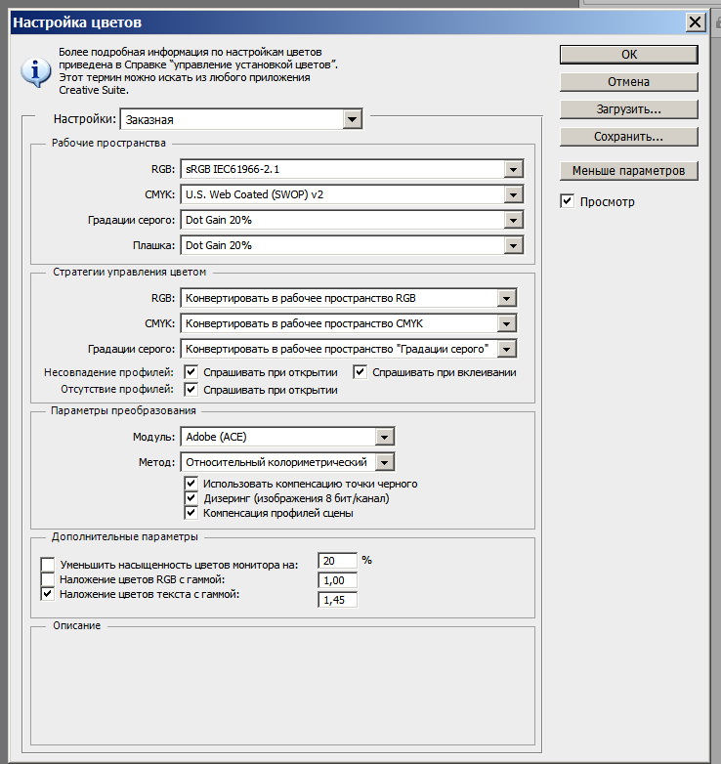721x764 pixels.
Task: Cancel with the Отмена button
Action: (x=628, y=82)
